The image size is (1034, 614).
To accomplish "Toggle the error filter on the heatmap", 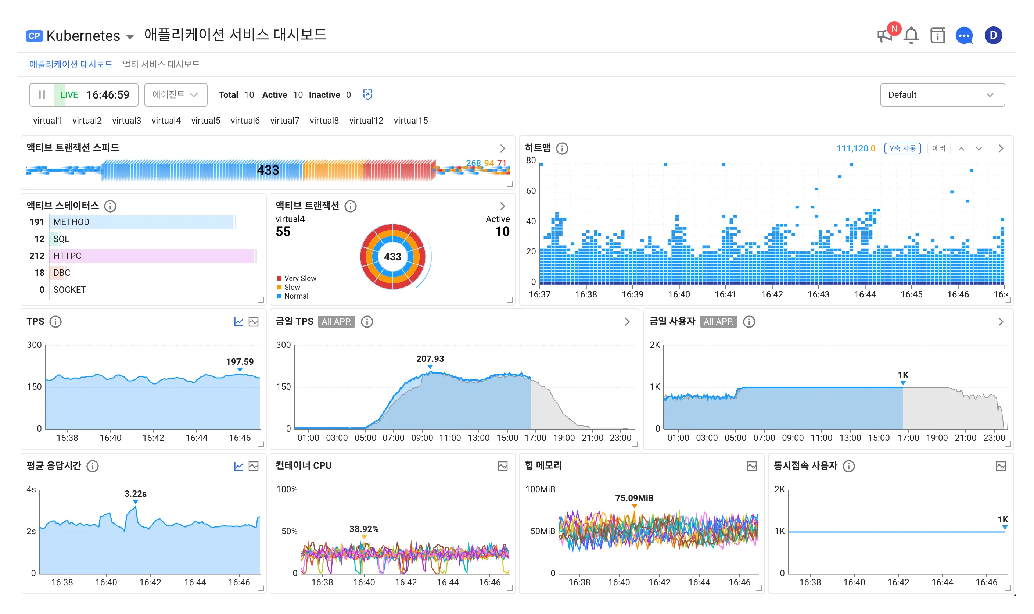I will click(x=938, y=149).
